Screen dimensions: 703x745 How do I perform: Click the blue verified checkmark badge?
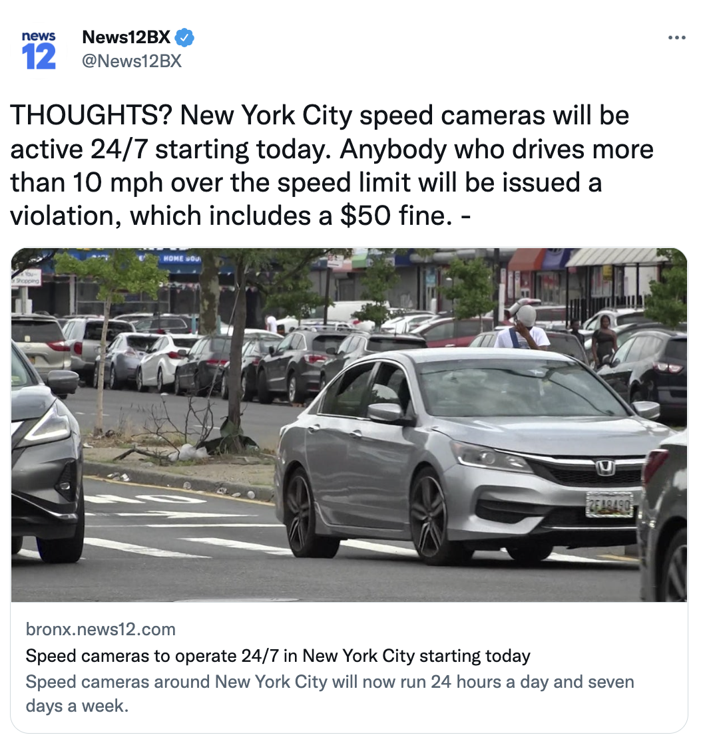coord(184,37)
